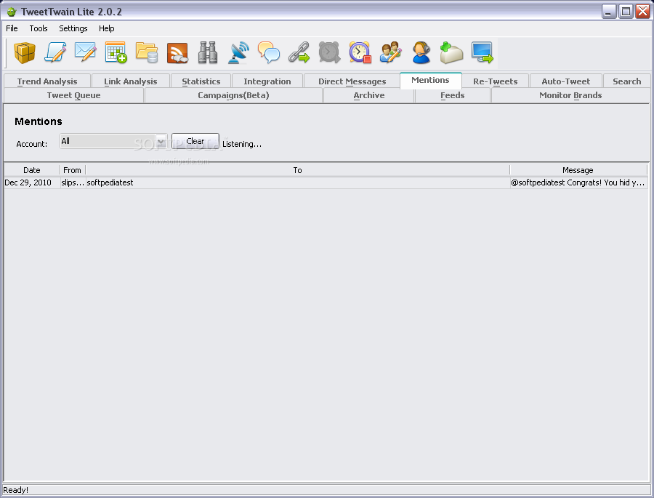Click the two users with pencil icon
Viewport: 654px width, 498px height.
click(x=390, y=52)
